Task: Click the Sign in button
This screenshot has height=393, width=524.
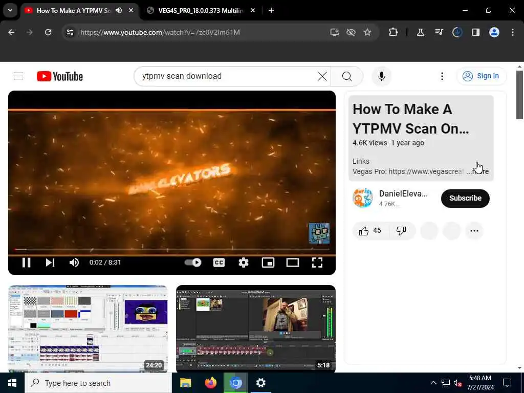Action: tap(481, 76)
